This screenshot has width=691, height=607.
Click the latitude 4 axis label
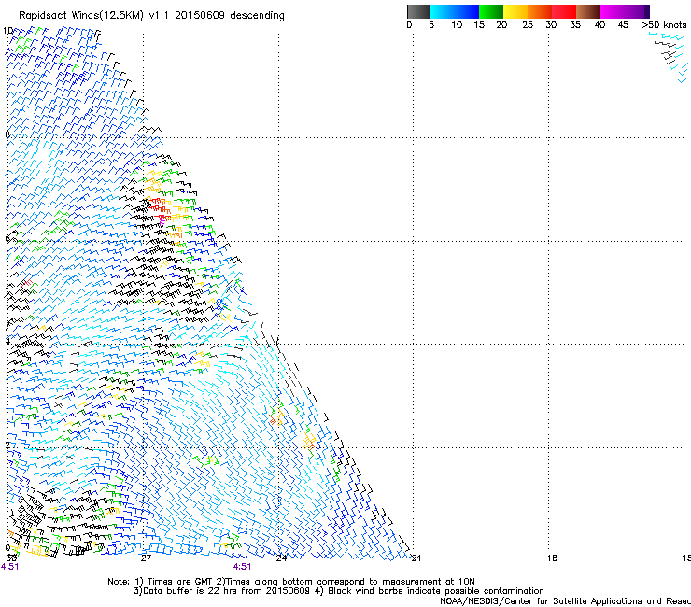point(7,341)
